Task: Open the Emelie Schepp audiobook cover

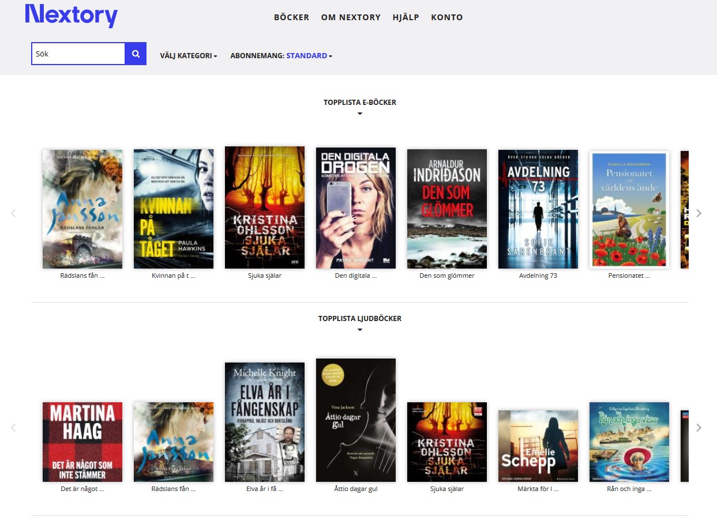Action: pos(538,446)
